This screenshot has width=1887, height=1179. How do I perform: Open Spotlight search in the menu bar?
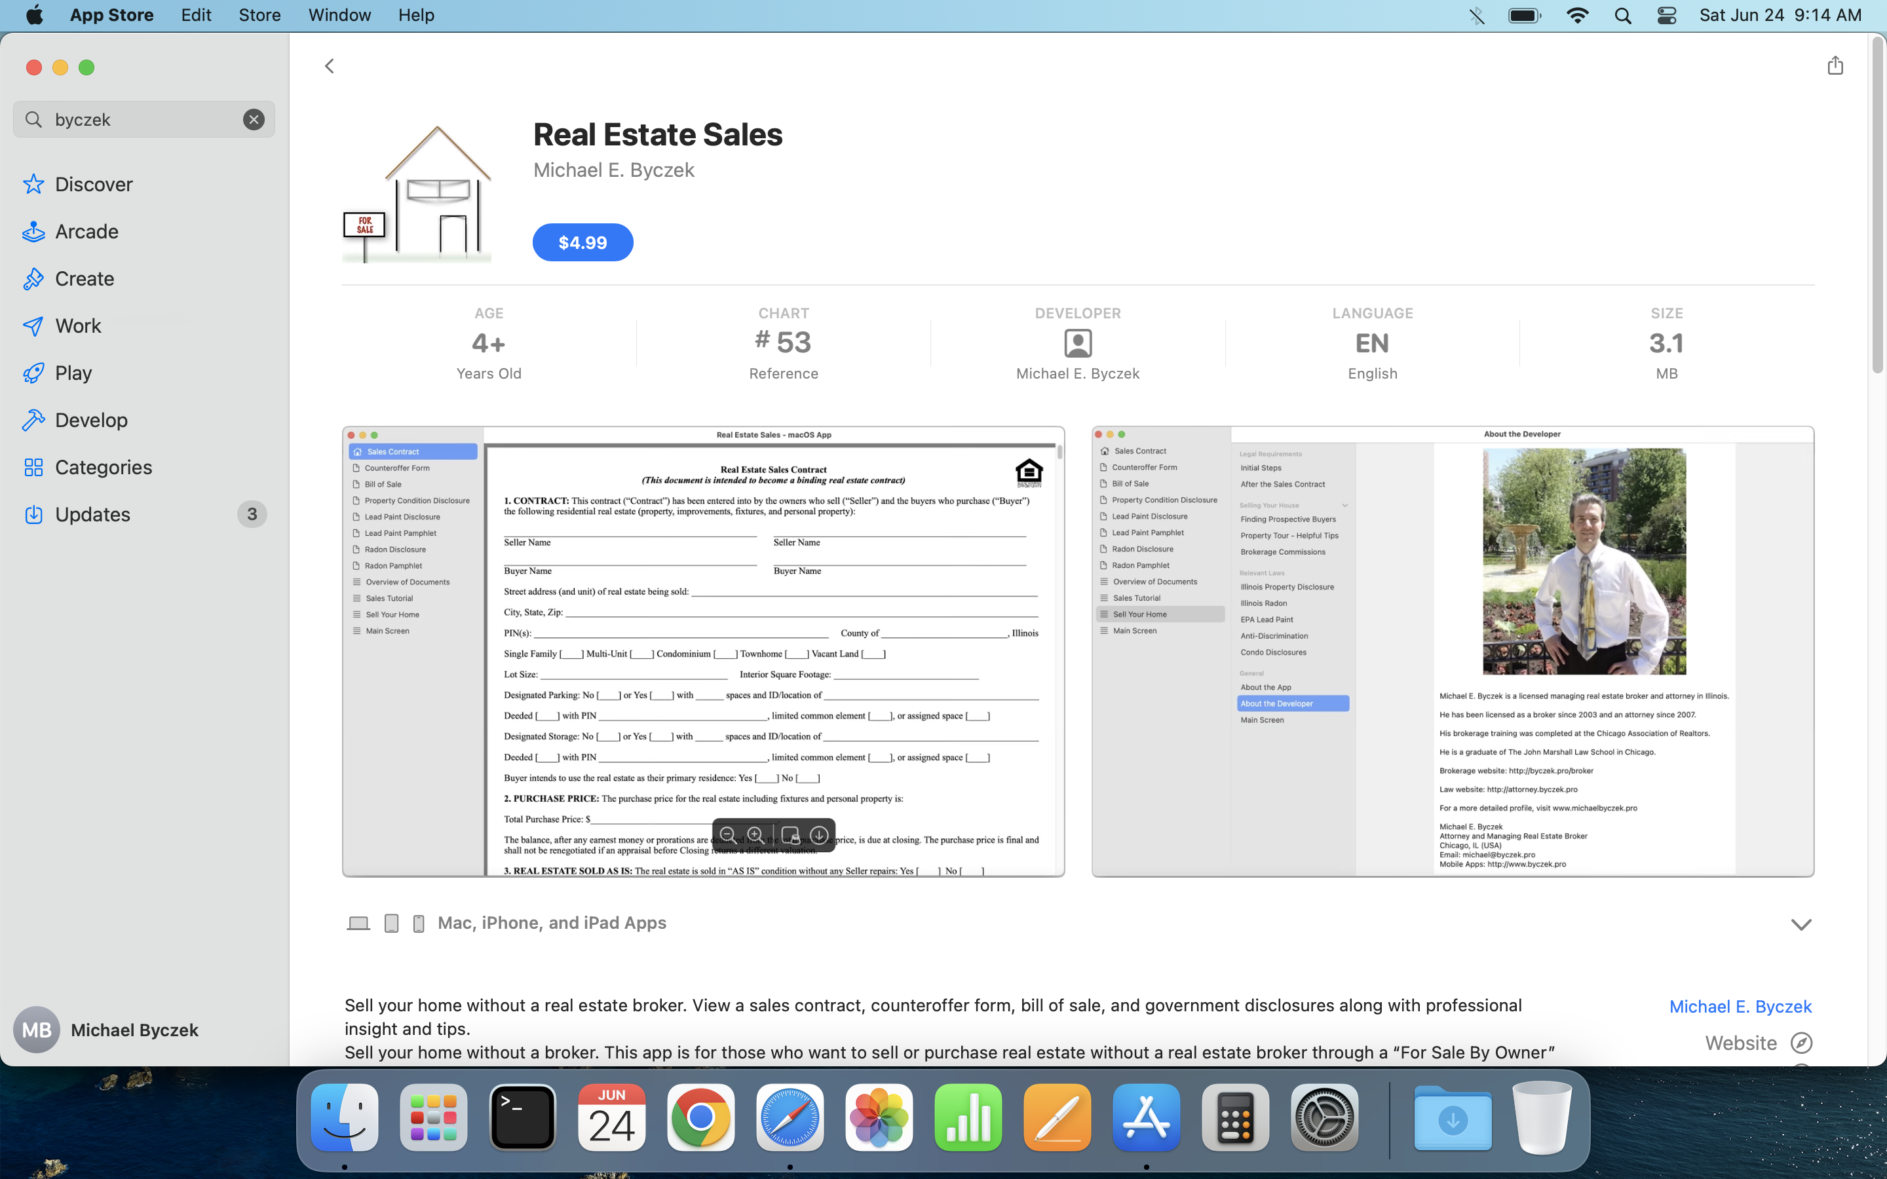(1623, 16)
